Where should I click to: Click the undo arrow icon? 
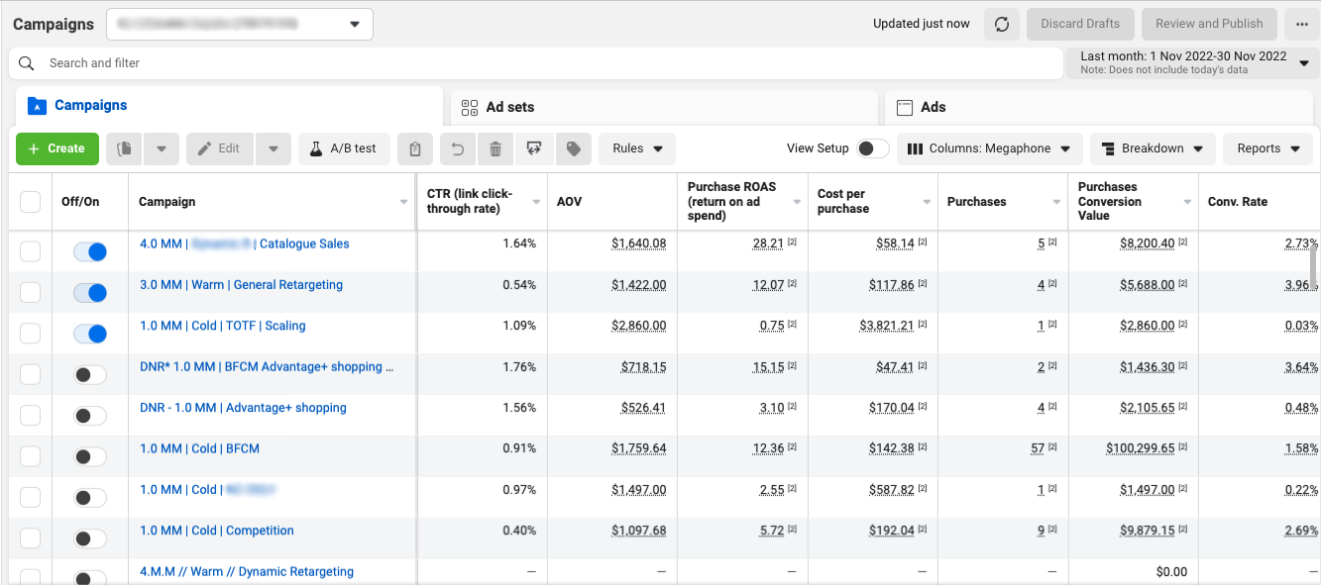[x=457, y=148]
